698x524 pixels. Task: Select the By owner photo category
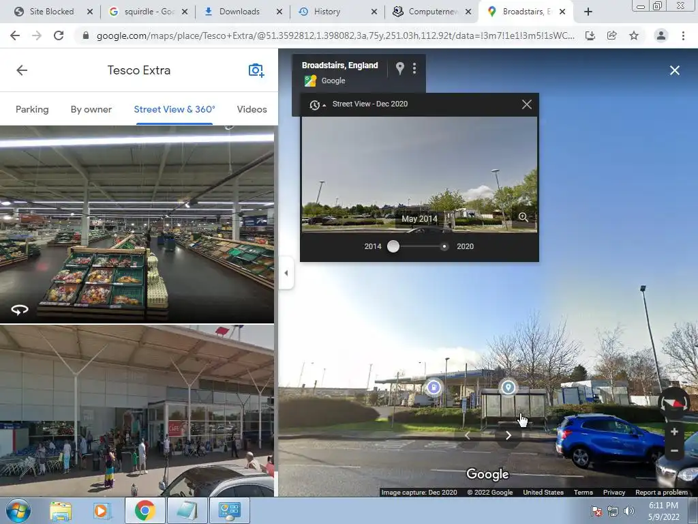(91, 109)
